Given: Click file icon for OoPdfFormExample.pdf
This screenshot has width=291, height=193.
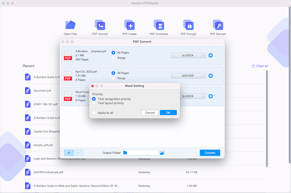Looking at the screenshot, I should point(28,172).
